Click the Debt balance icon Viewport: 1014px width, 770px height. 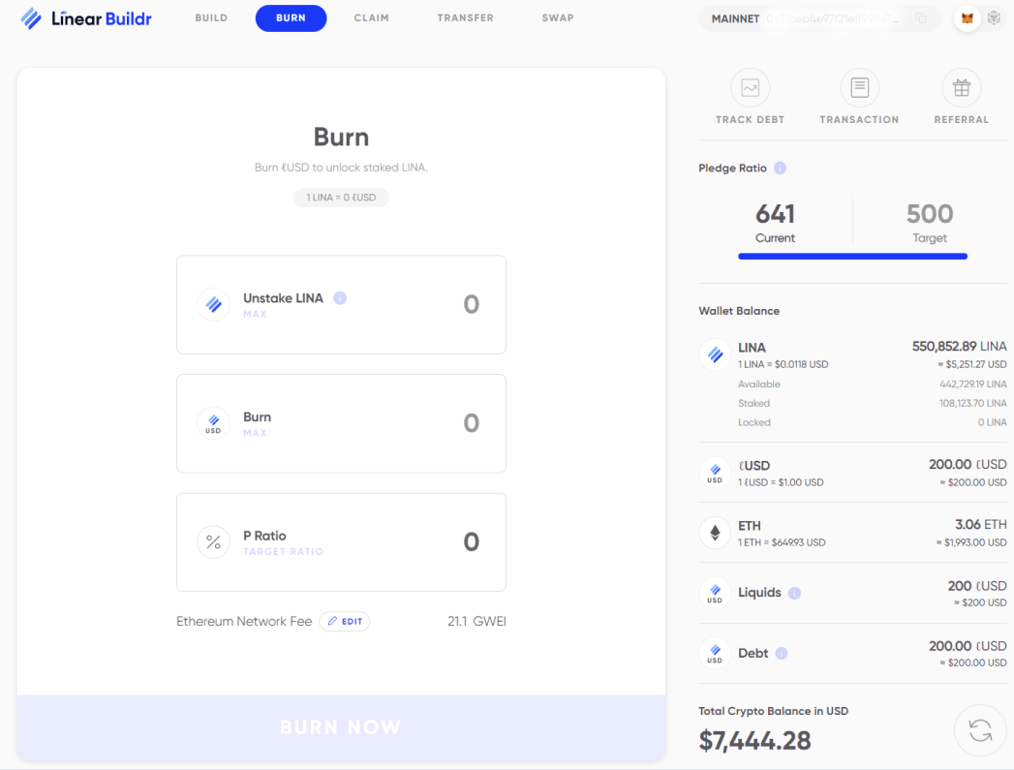click(716, 653)
